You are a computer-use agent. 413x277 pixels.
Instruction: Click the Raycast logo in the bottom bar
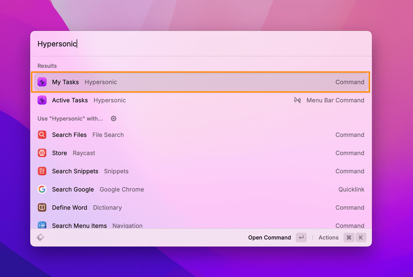coord(40,238)
